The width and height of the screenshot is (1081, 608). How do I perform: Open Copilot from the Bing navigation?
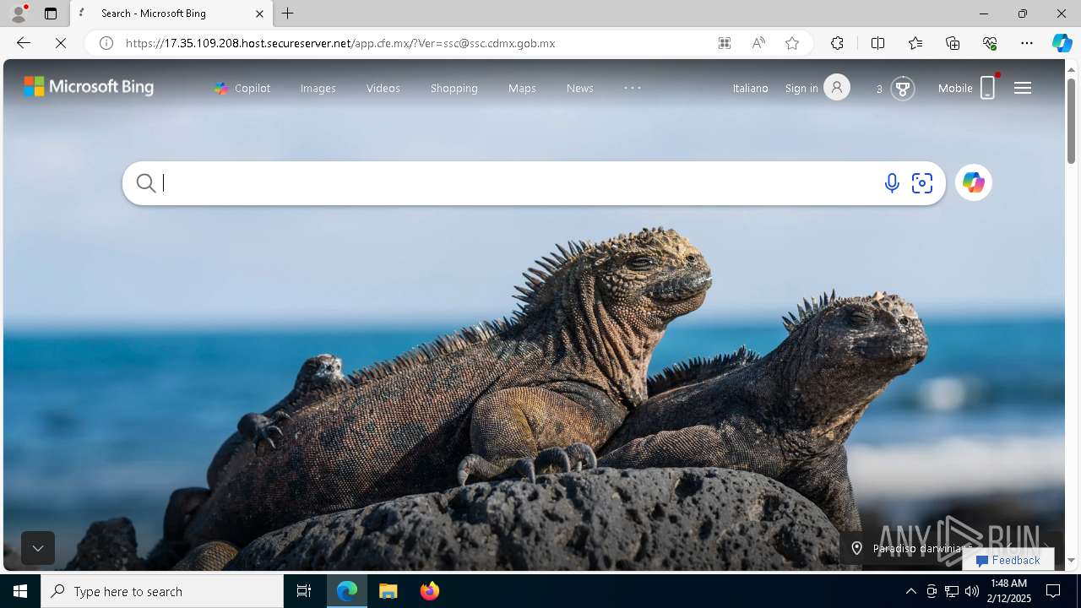click(x=242, y=88)
